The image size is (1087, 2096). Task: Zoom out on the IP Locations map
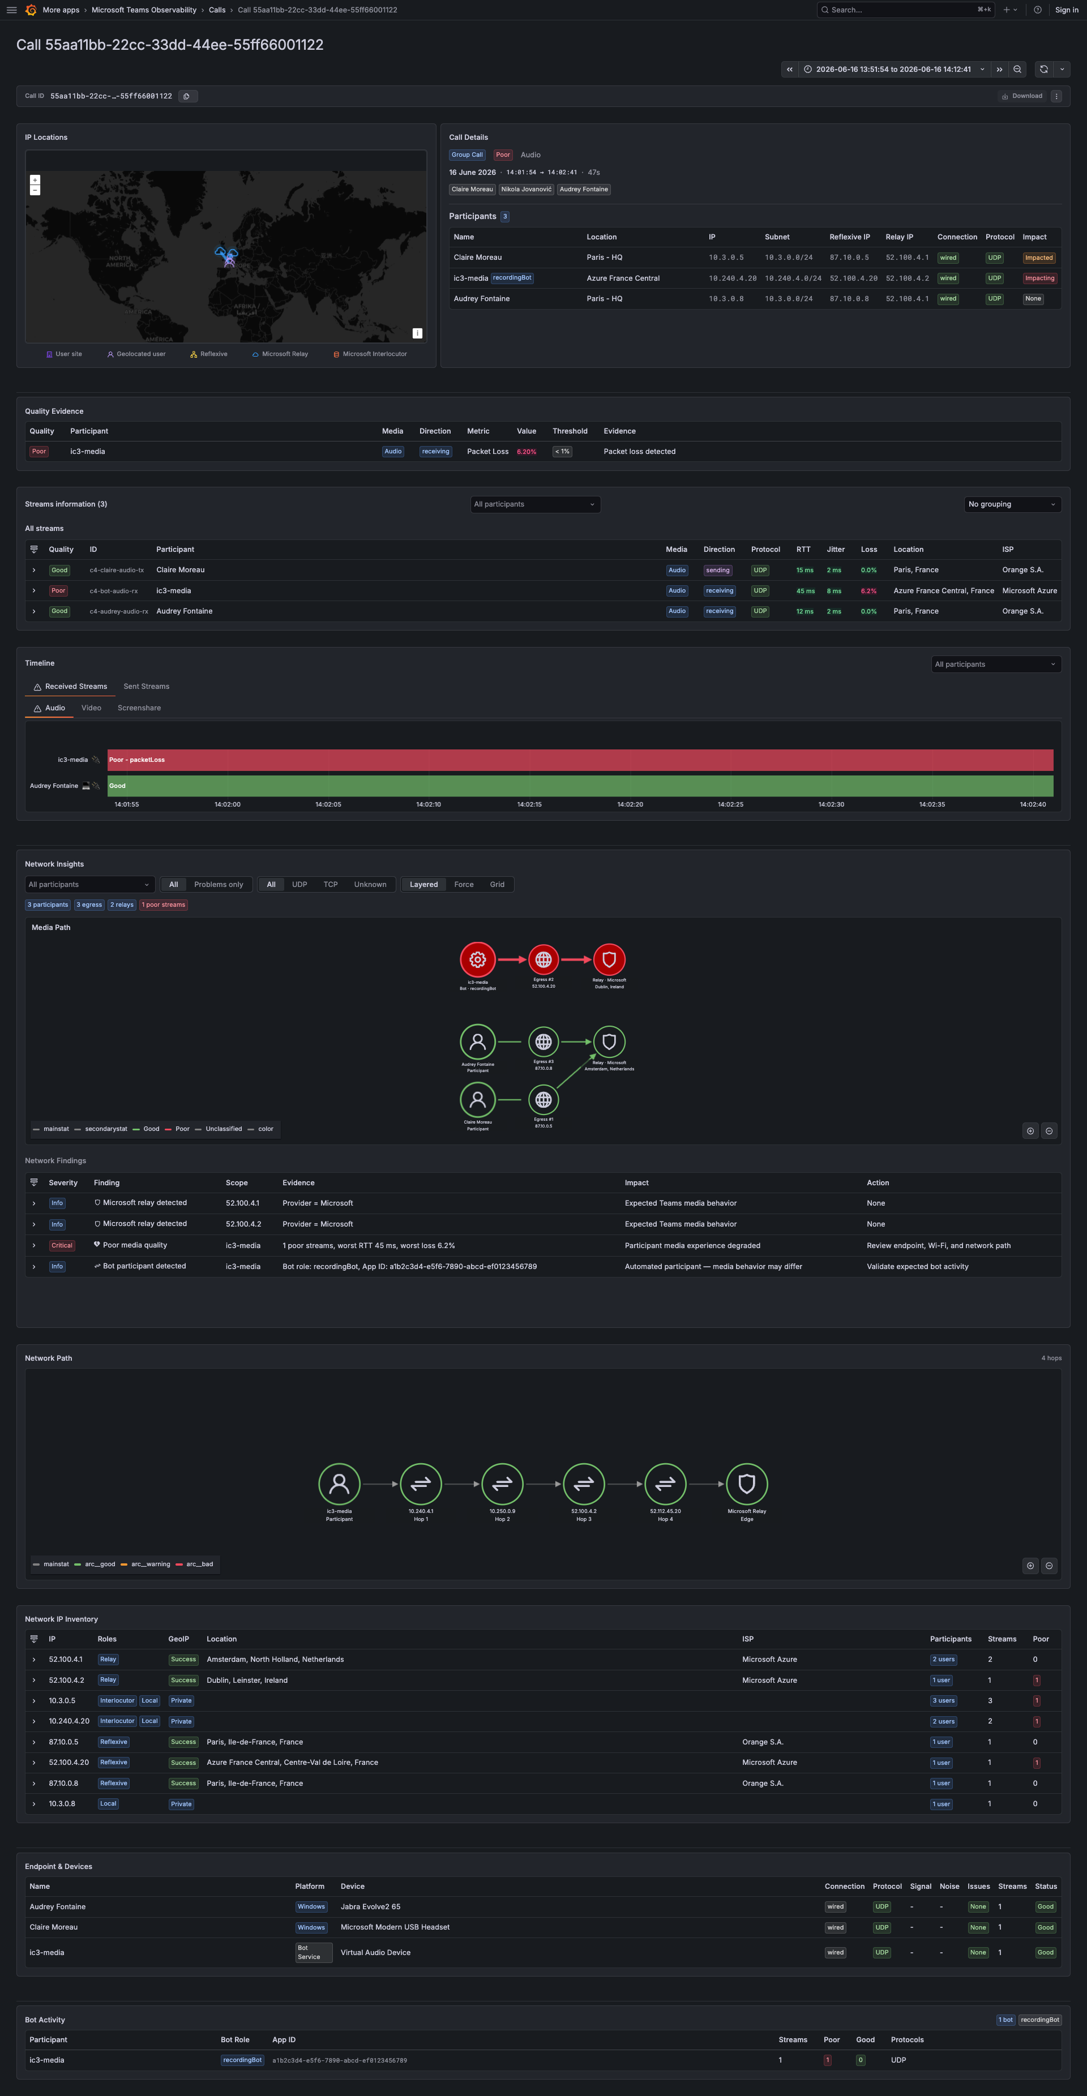35,190
